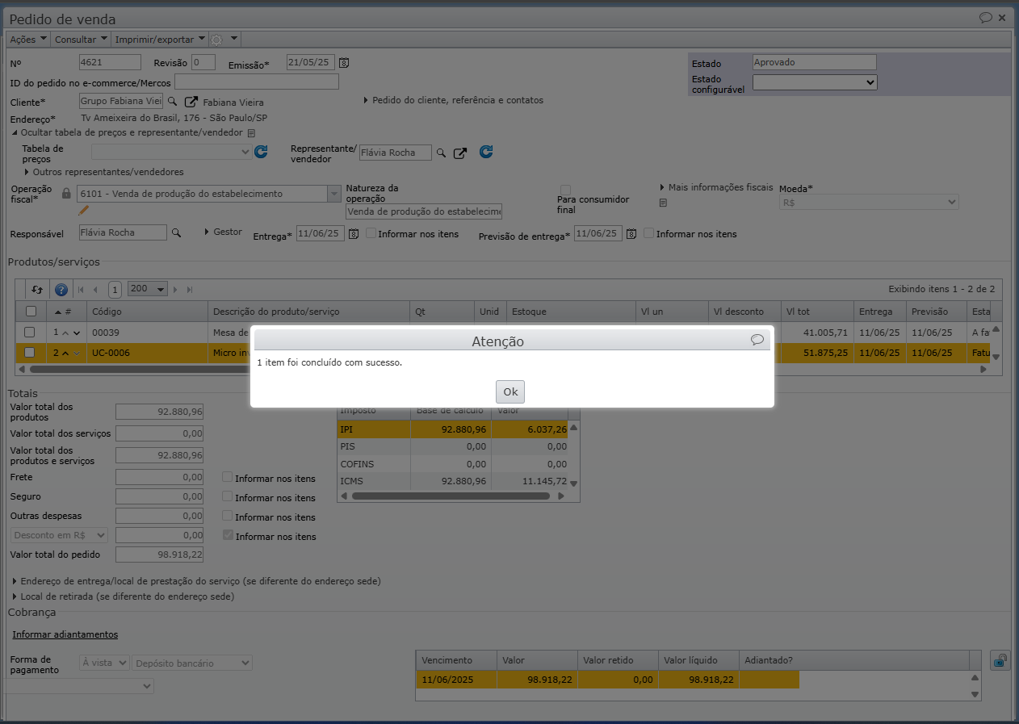The height and width of the screenshot is (724, 1019).
Task: Click the Informar adiantamentos link
Action: [x=65, y=634]
